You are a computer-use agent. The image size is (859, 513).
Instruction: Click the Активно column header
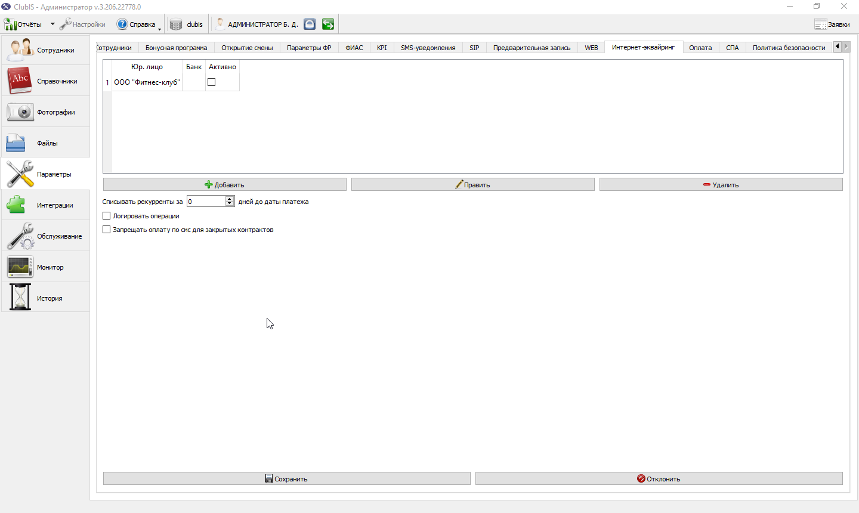pos(223,67)
